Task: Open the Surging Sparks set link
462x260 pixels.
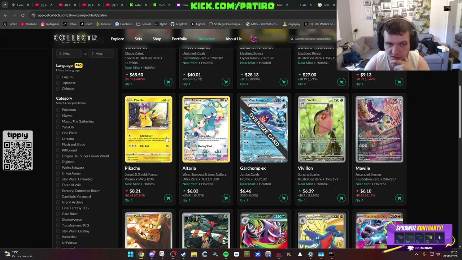Action: coord(309,174)
